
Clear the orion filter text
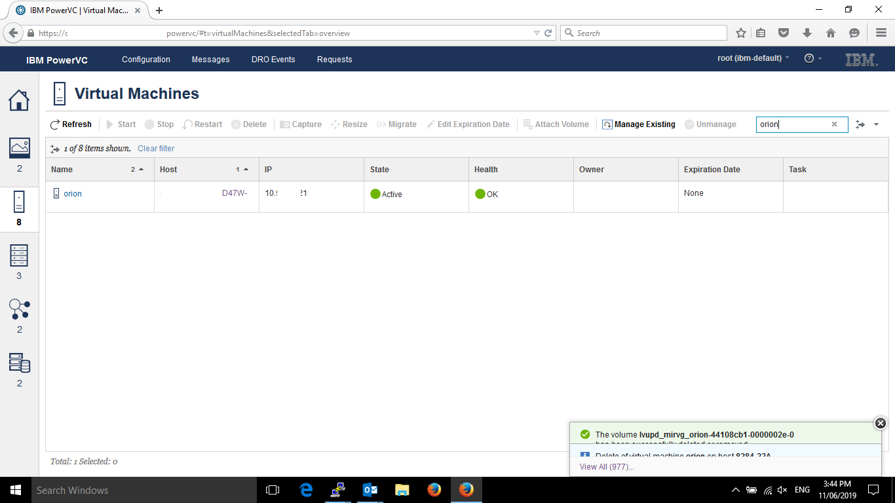tap(834, 124)
